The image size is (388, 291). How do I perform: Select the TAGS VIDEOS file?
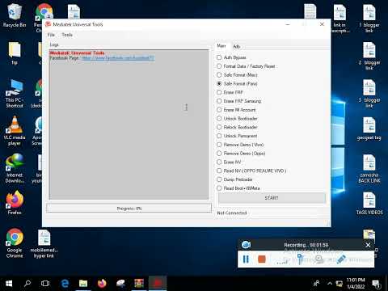[x=369, y=204]
